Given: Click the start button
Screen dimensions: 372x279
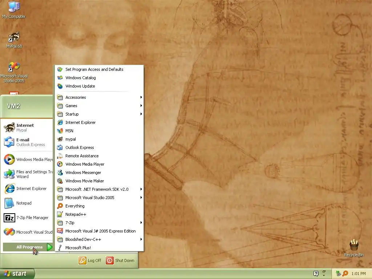Looking at the screenshot, I should pos(17,274).
